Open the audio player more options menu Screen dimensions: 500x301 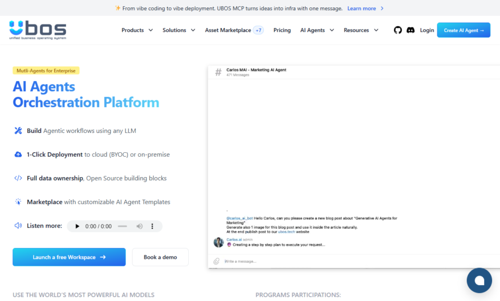point(152,226)
